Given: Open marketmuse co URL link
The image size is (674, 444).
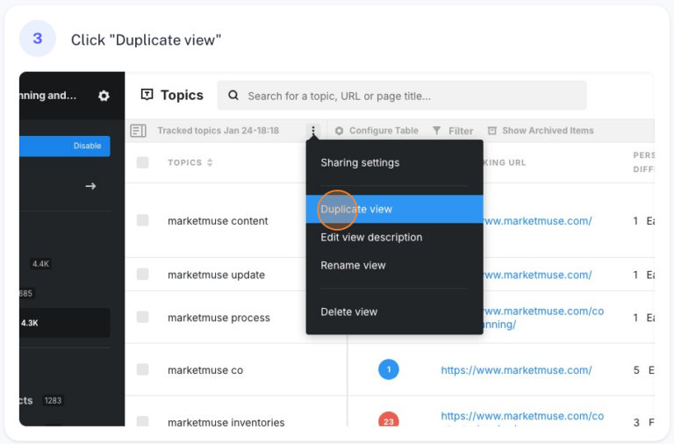Looking at the screenshot, I should 516,370.
